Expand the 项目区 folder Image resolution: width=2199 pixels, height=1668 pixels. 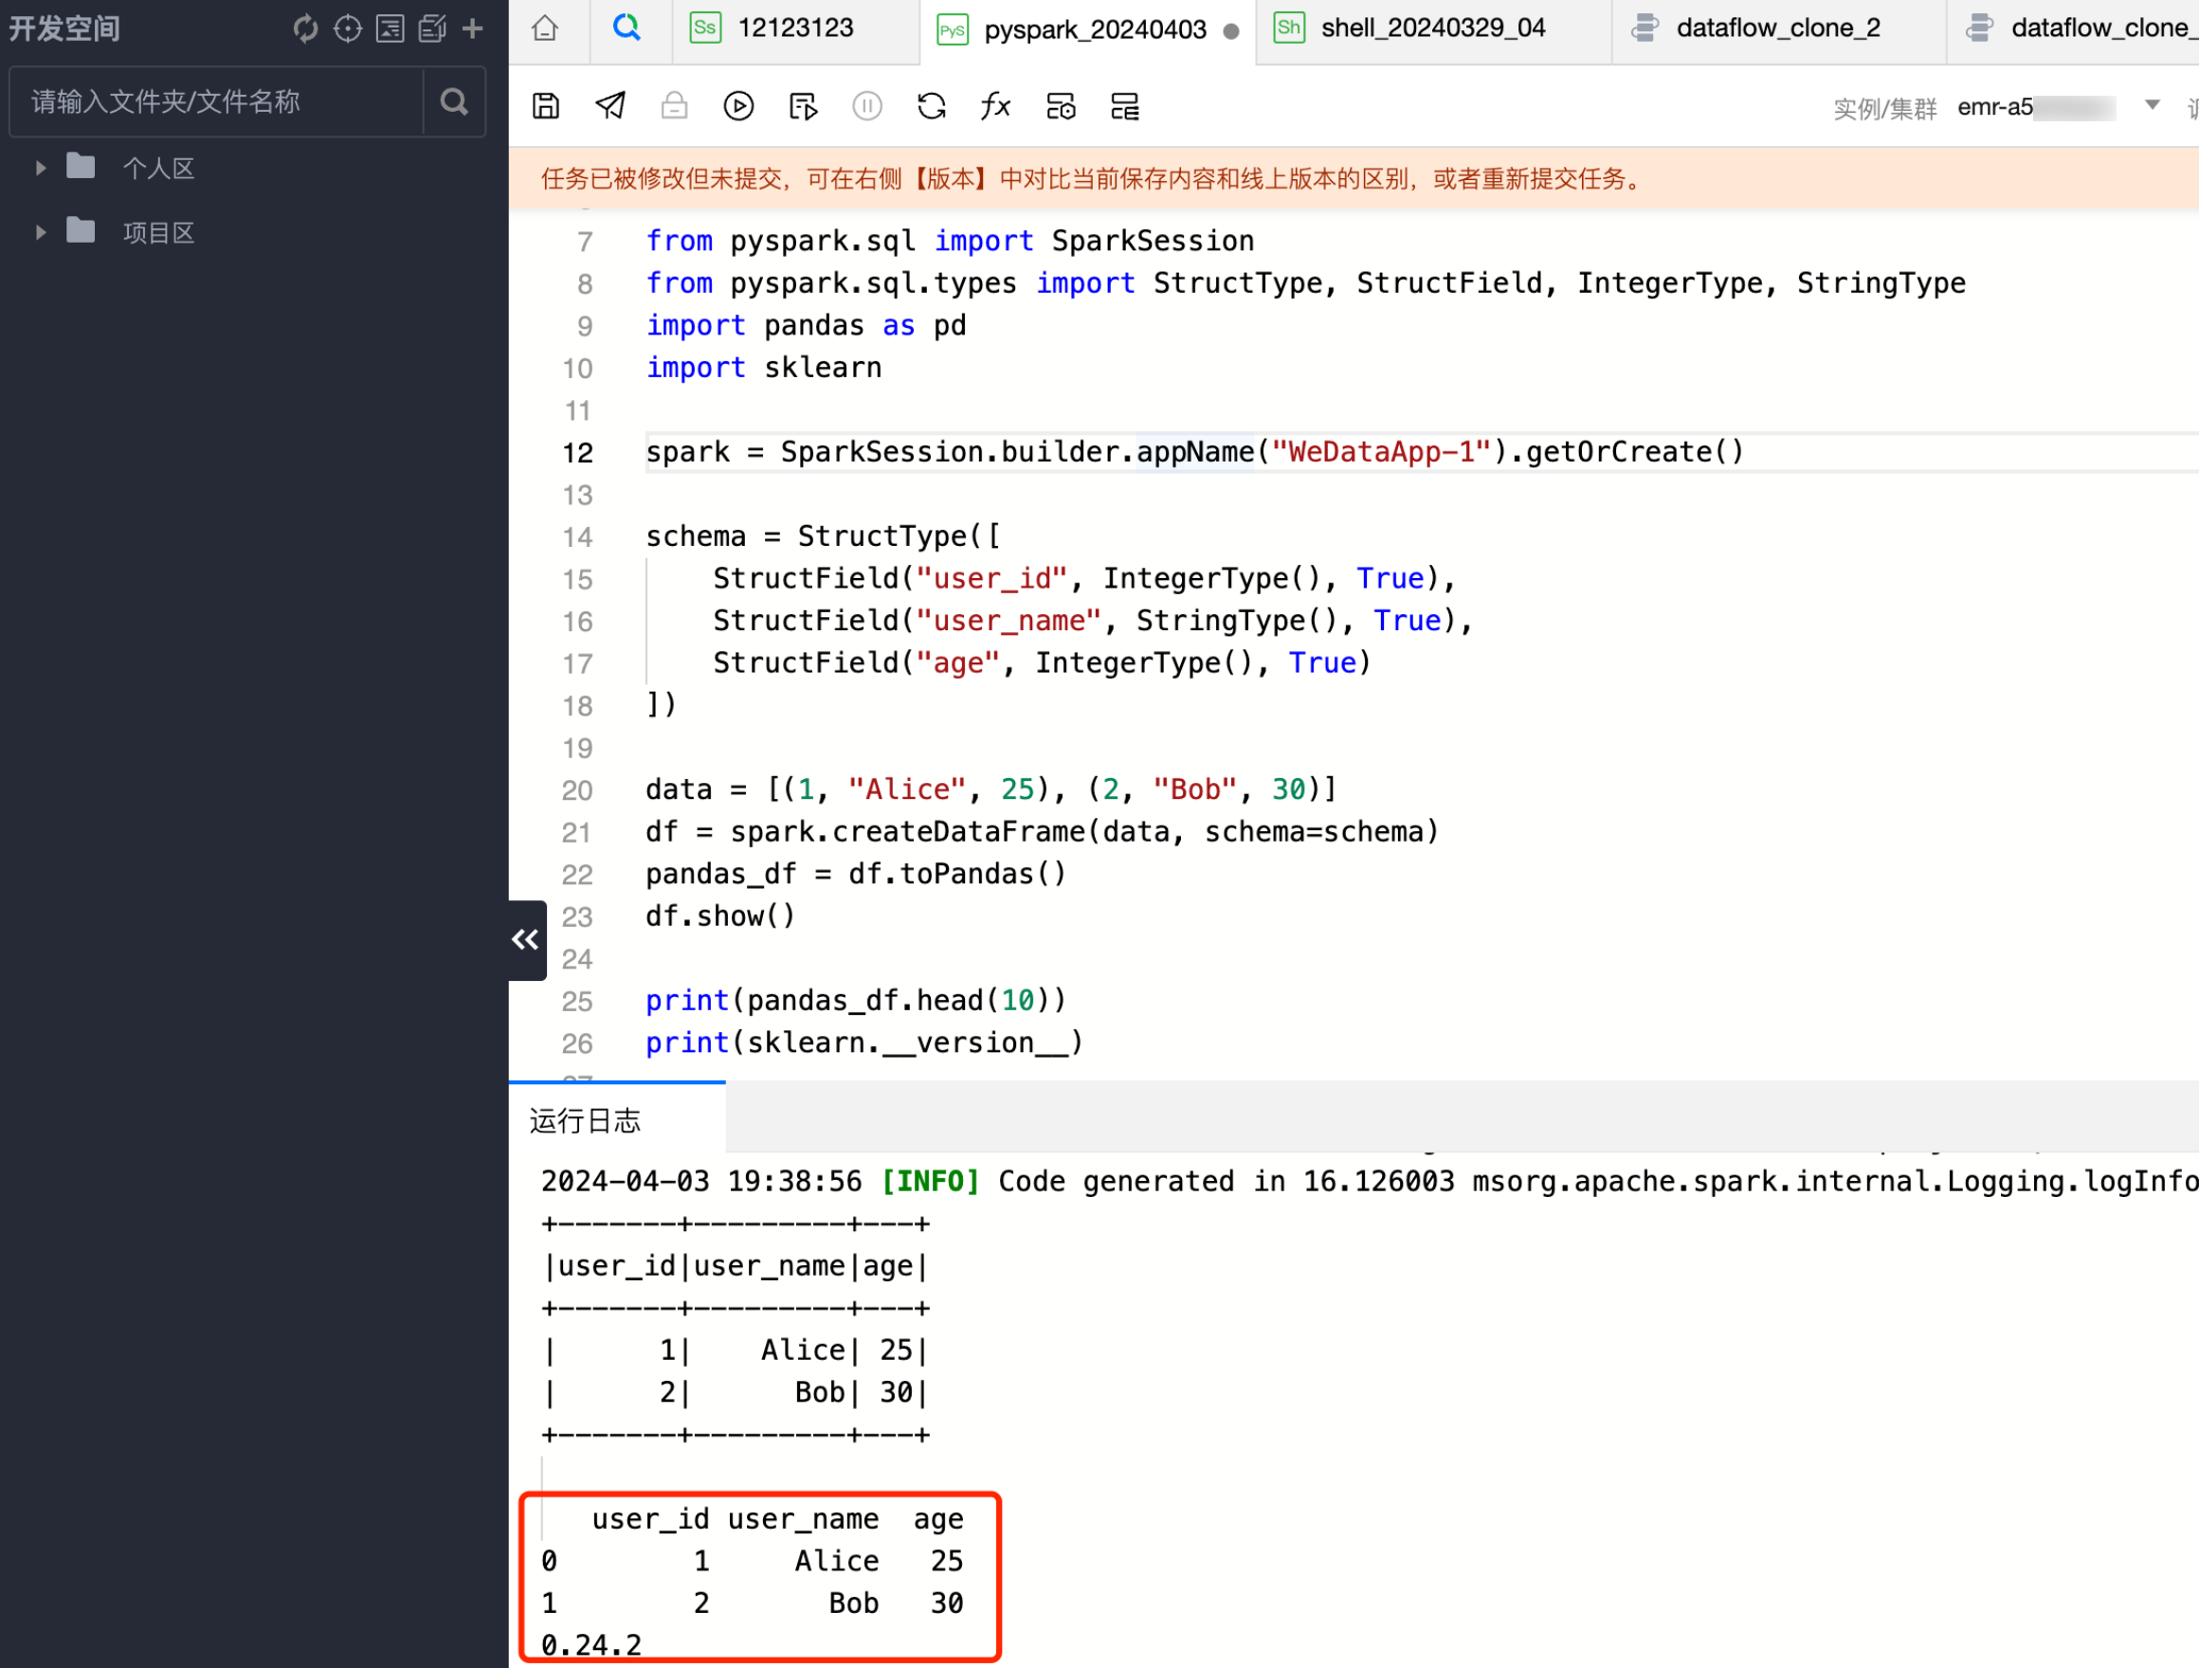(x=41, y=232)
